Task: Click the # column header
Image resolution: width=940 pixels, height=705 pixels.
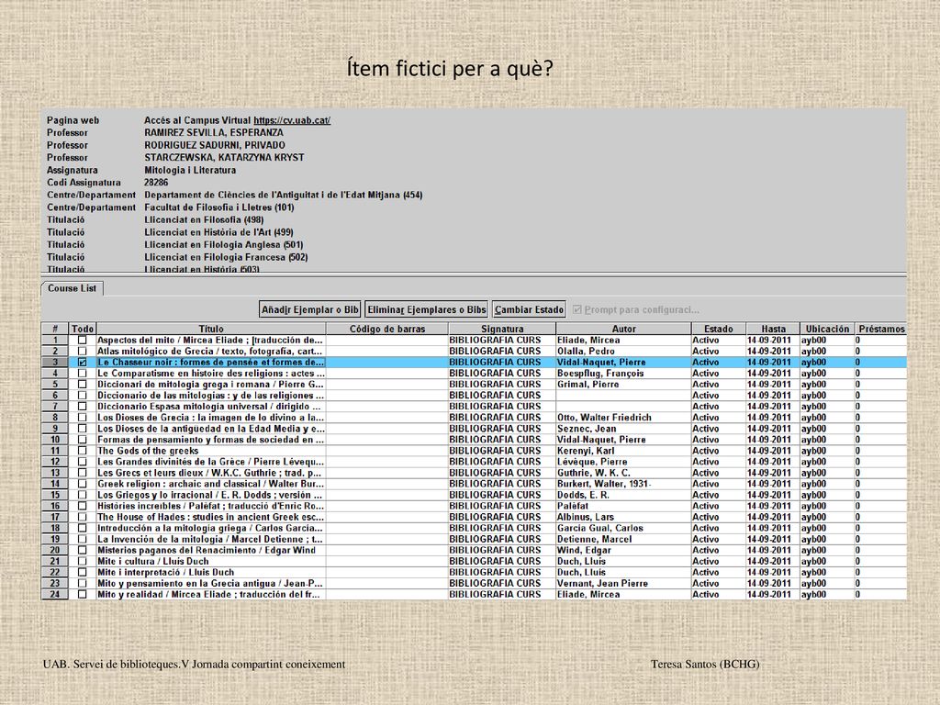Action: (x=55, y=329)
